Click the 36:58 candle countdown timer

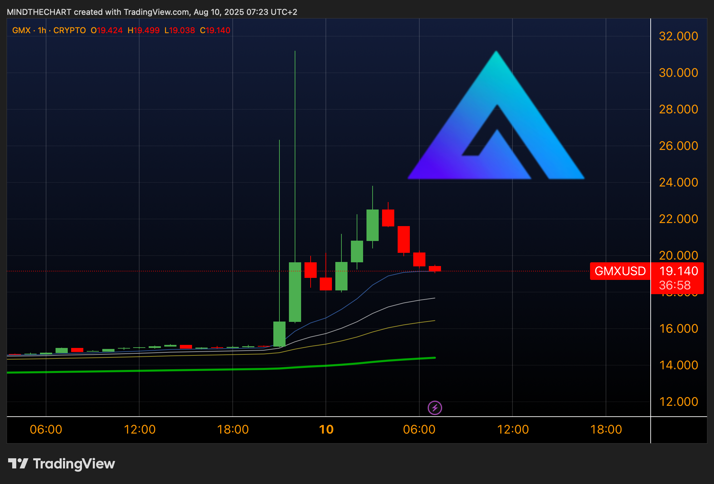(675, 285)
